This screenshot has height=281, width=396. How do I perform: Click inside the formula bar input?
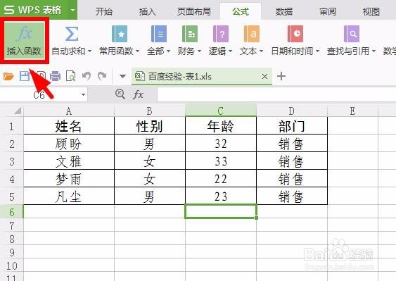click(x=276, y=94)
